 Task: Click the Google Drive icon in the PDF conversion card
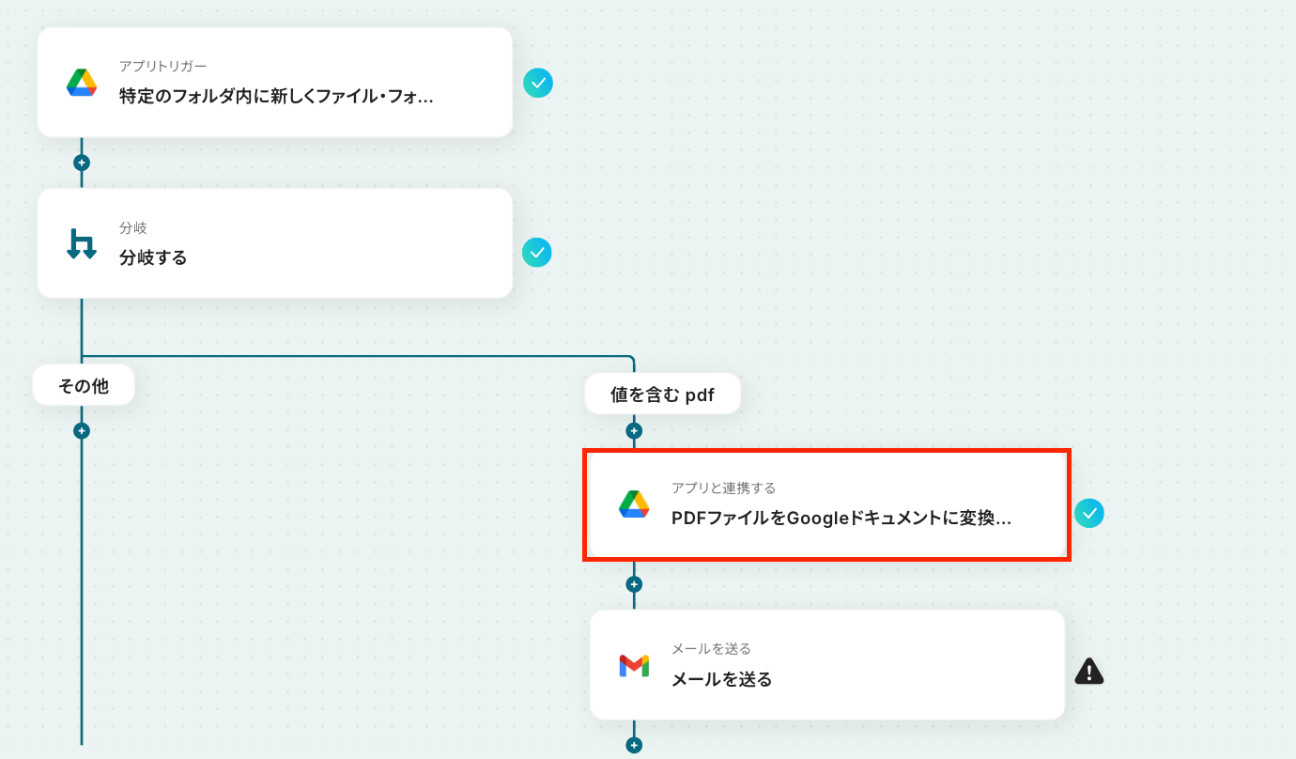tap(634, 504)
